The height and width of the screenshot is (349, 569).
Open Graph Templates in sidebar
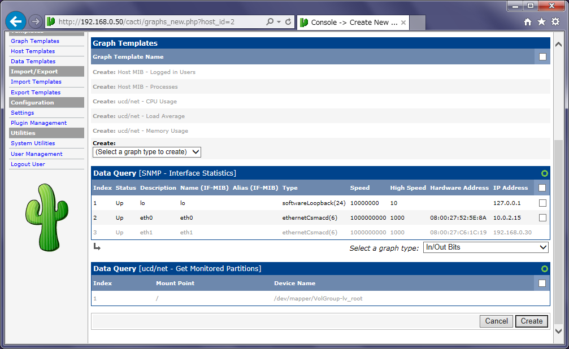tap(35, 41)
